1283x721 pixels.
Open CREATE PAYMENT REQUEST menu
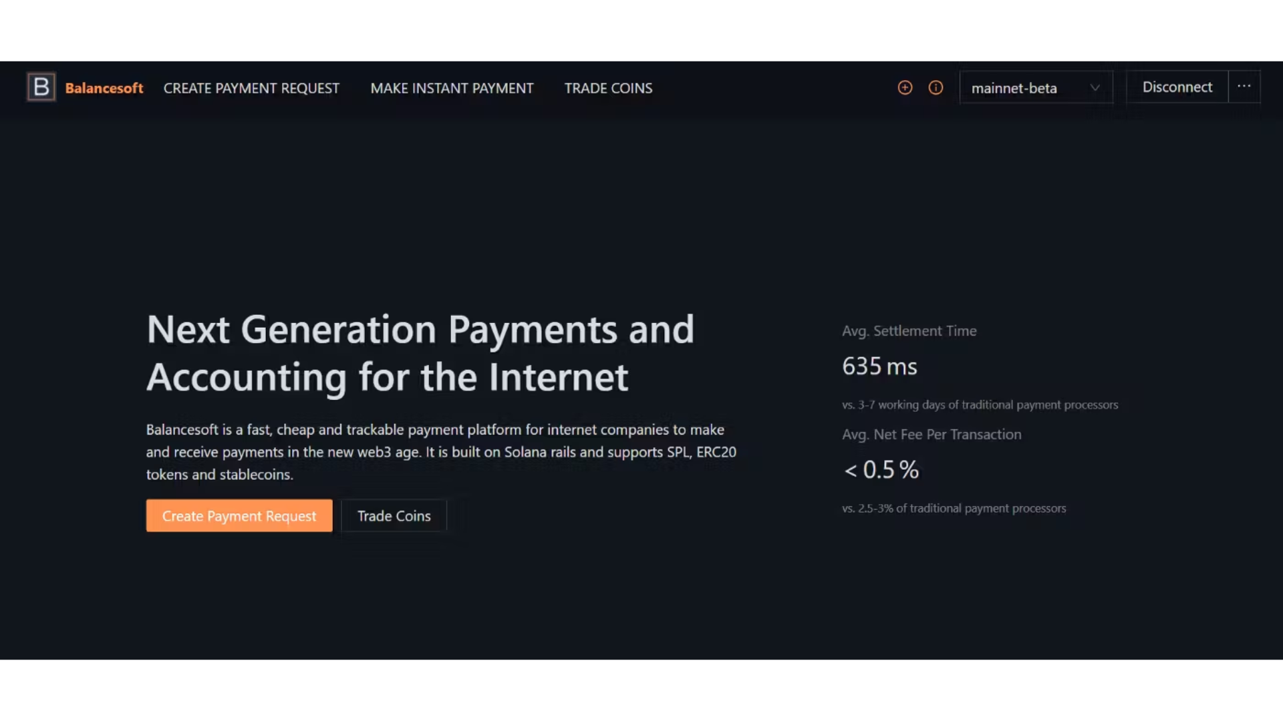[251, 87]
